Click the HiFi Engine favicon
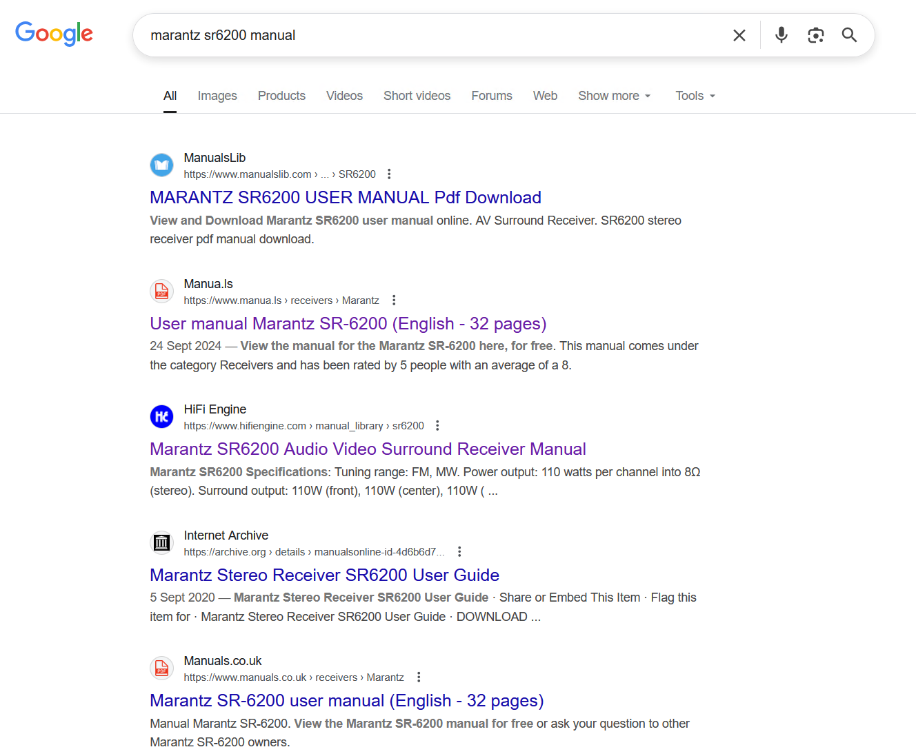 pyautogui.click(x=161, y=417)
